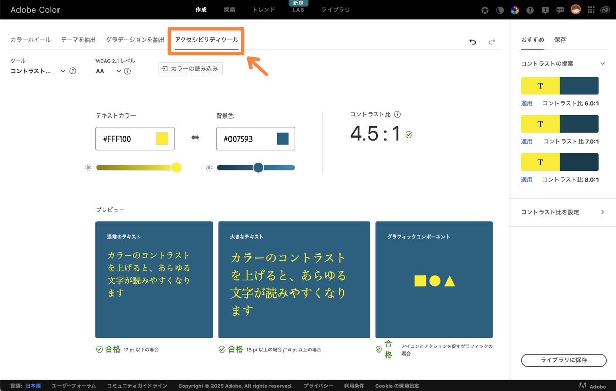
Task: Select the おすすめ tab in the side panel
Action: point(532,40)
